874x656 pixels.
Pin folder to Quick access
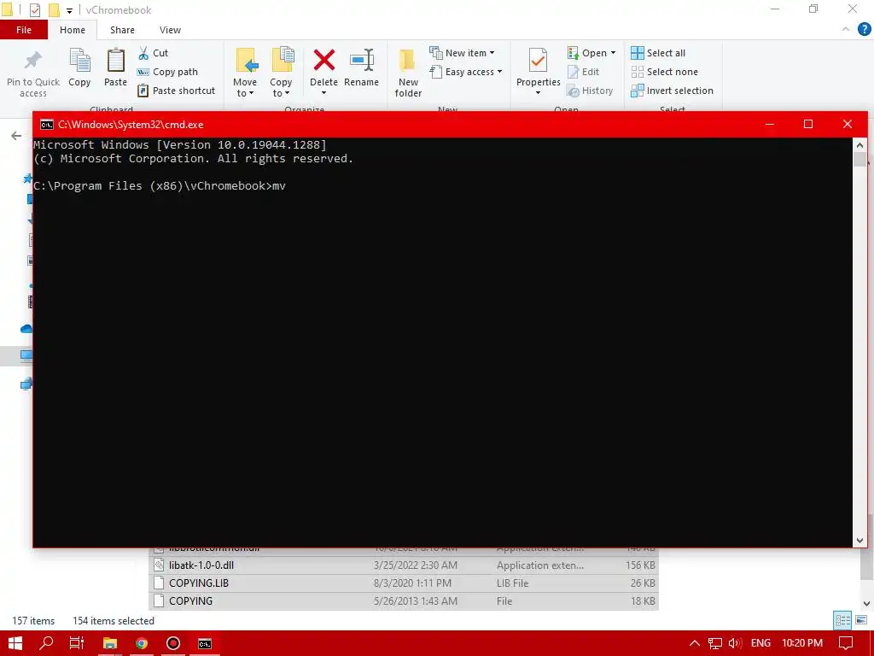33,73
